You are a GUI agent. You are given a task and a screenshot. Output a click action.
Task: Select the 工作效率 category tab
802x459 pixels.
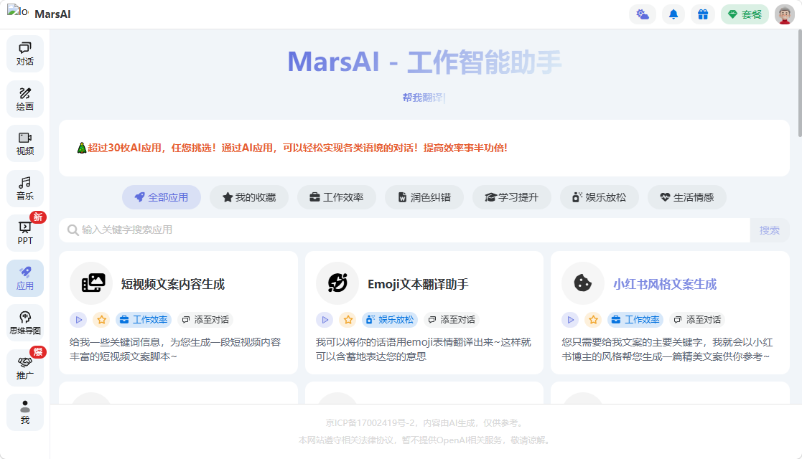[x=337, y=197]
